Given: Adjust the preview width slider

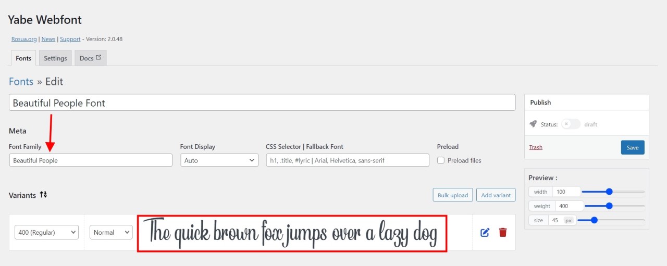Looking at the screenshot, I should (613, 192).
